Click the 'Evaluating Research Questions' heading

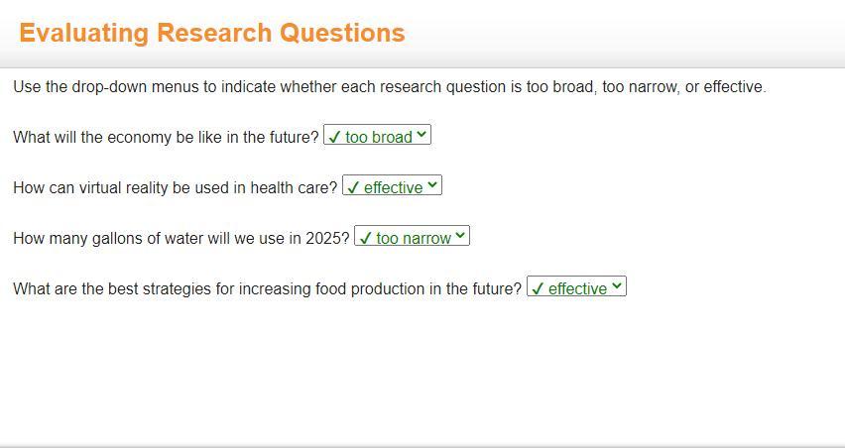(212, 33)
